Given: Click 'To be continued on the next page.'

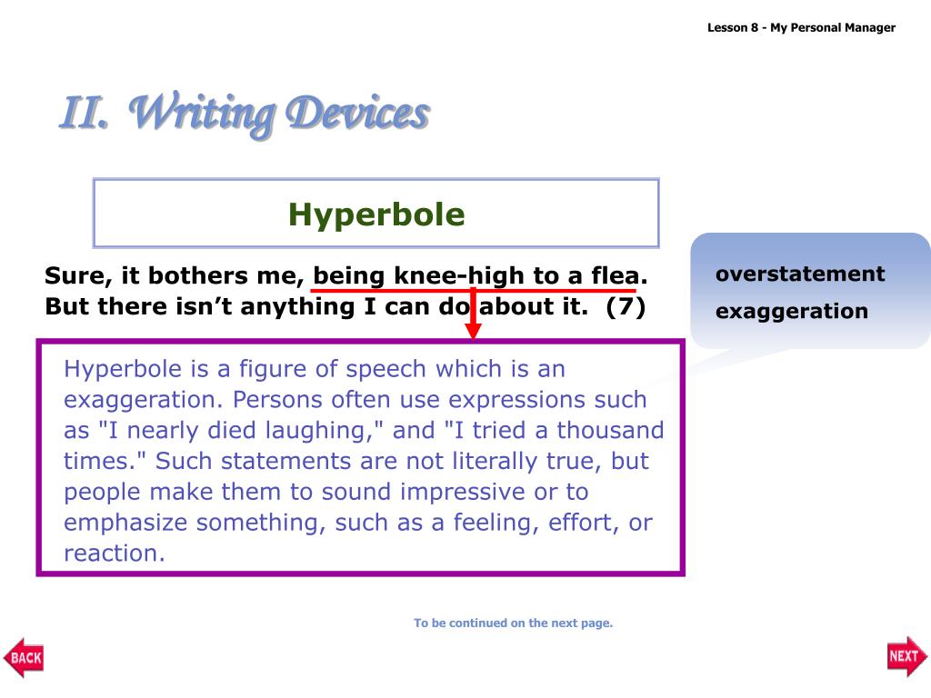Looking at the screenshot, I should [513, 623].
